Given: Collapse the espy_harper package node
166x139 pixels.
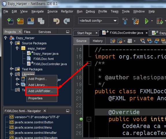Looking at the screenshot, I should [17, 48].
